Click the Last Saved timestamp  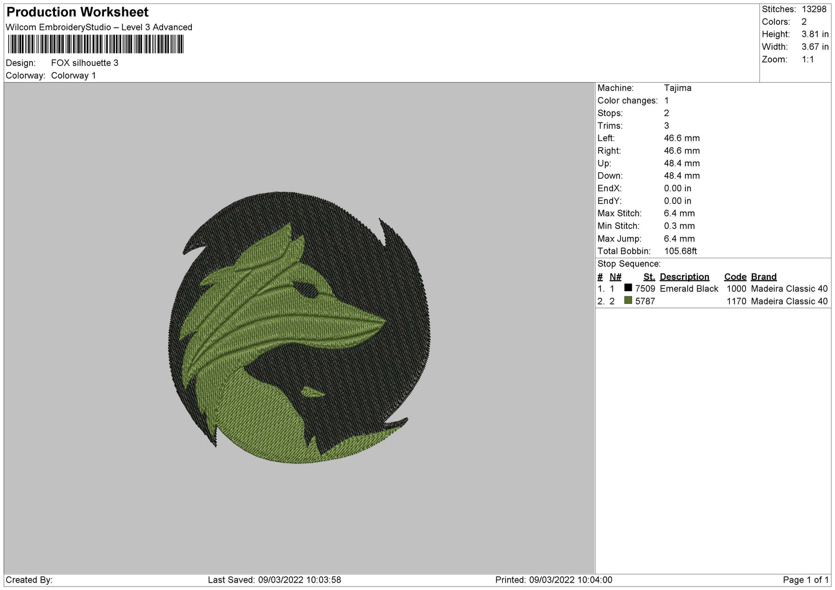(x=274, y=580)
